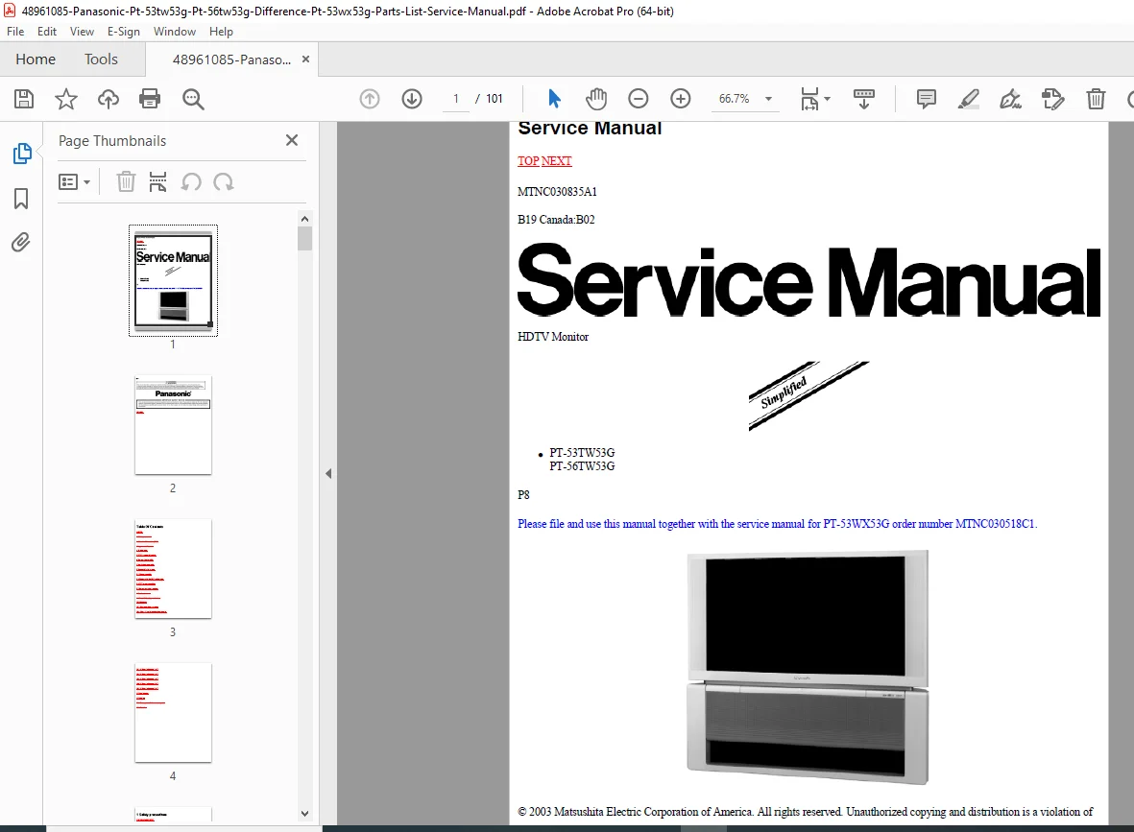Viewport: 1134px width, 832px height.
Task: Click the projection TV product image
Action: click(808, 667)
